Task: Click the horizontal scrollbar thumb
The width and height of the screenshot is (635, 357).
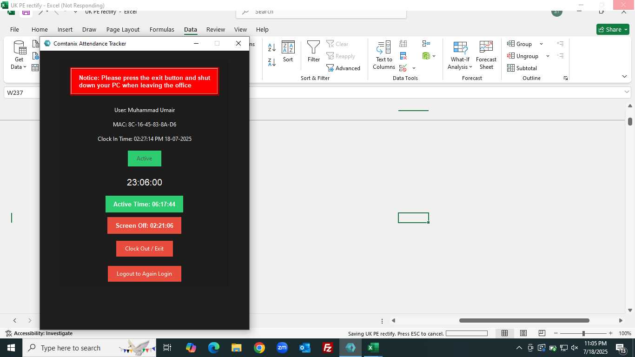Action: (x=524, y=320)
